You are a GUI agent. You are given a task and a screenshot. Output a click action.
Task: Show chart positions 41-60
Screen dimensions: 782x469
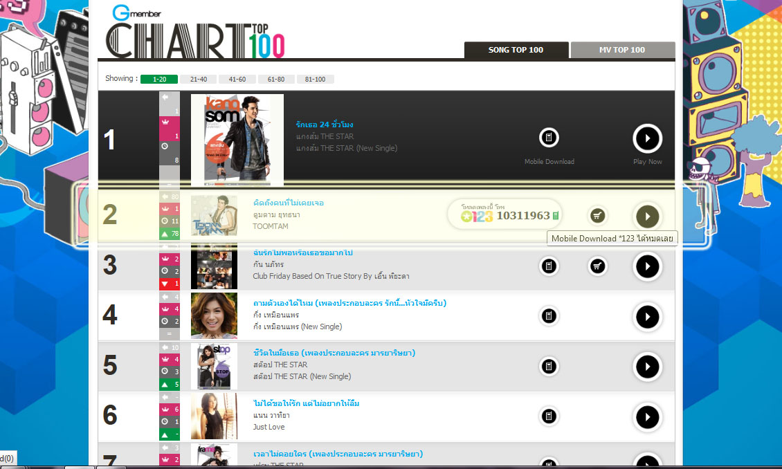tap(237, 80)
